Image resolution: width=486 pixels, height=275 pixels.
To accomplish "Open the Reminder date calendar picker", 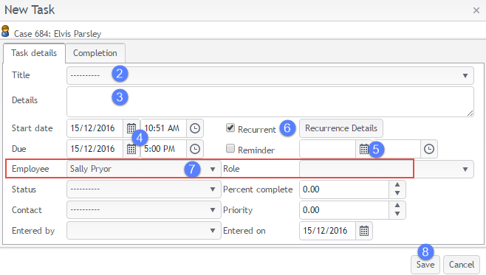I will 364,149.
